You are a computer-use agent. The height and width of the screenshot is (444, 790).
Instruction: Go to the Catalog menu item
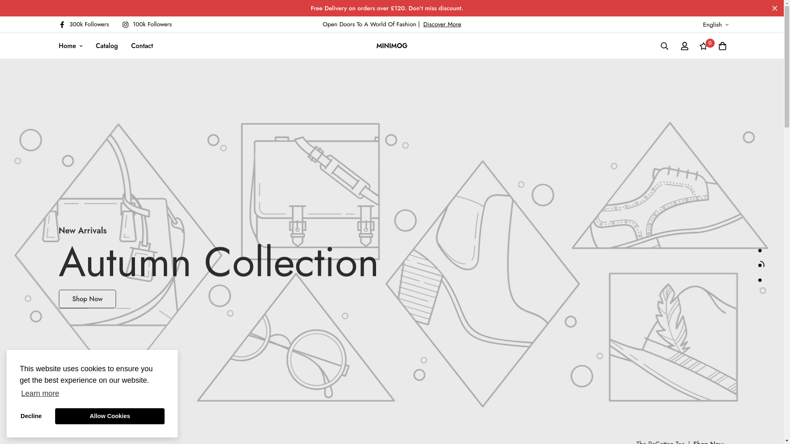(x=107, y=46)
